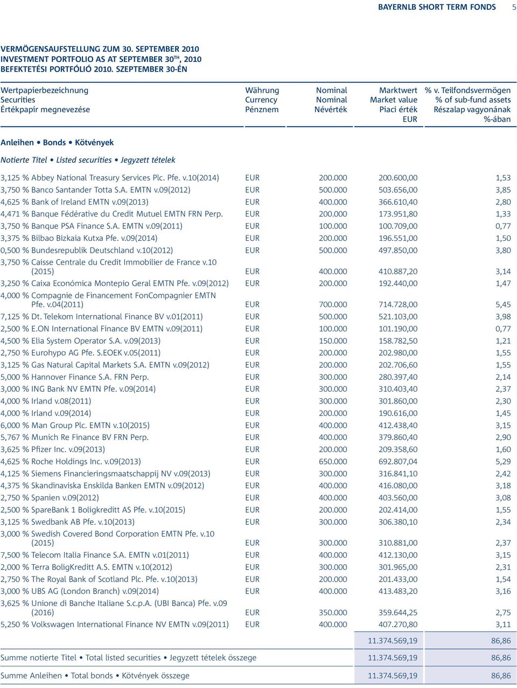517x688 pixels.
Task: Click 410.887,20 for Caisse Centrale du Credit Immobilier
Action: point(398,272)
